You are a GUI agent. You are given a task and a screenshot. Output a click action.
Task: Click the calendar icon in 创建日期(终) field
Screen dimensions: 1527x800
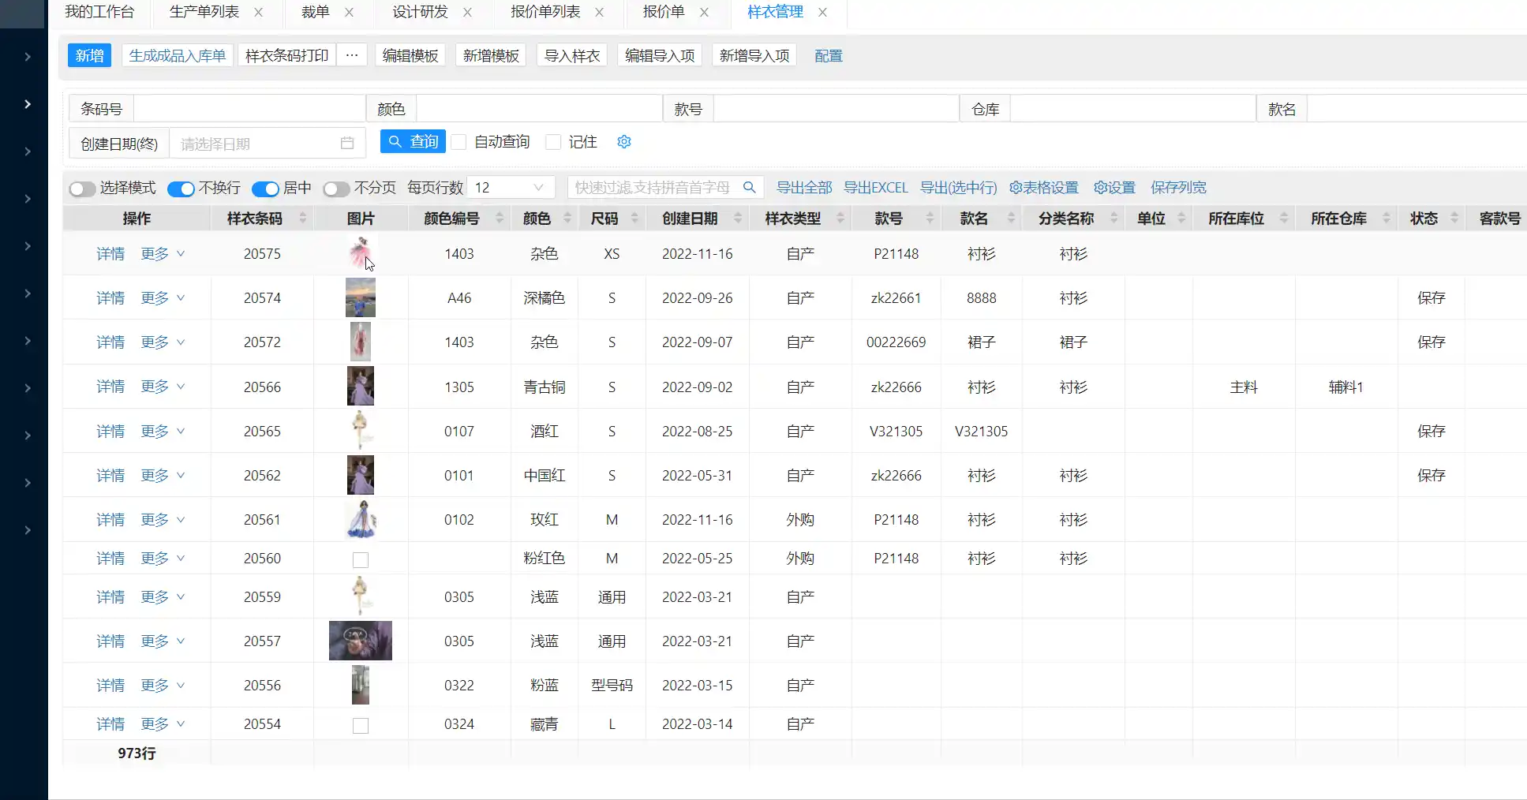pos(347,144)
